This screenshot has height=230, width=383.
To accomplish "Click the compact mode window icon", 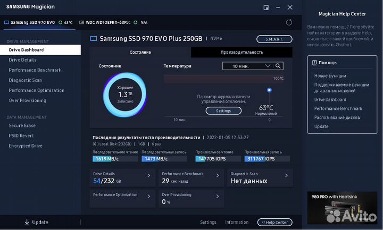I will click(266, 7).
